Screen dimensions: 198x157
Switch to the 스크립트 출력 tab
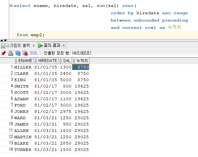(x=18, y=45)
